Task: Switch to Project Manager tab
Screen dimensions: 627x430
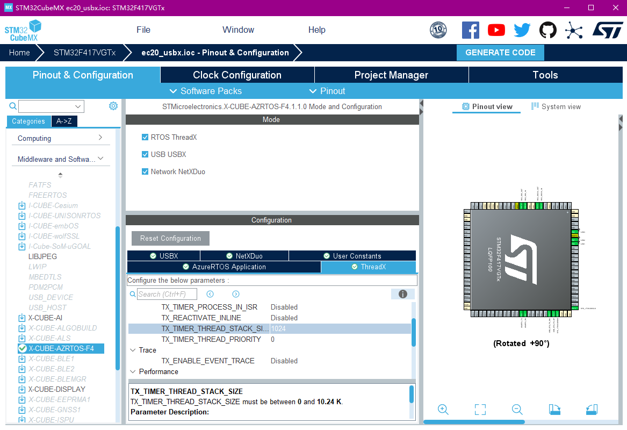Action: [x=392, y=75]
